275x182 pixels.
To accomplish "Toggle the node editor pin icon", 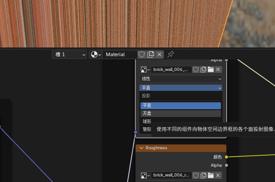I will click(170, 54).
